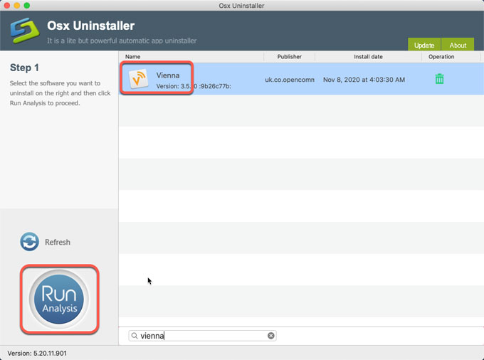
Task: Sort by the Install date column header
Action: pyautogui.click(x=368, y=57)
